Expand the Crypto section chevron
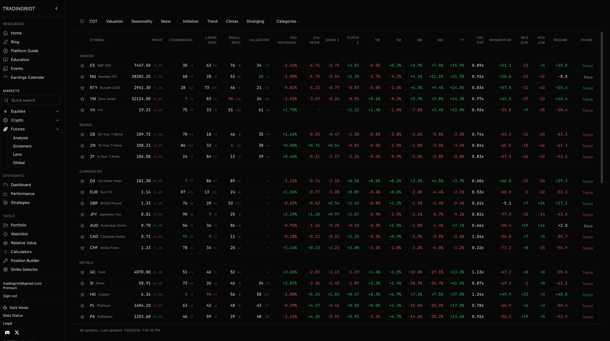Viewport: 610px width, 341px height. click(57, 120)
